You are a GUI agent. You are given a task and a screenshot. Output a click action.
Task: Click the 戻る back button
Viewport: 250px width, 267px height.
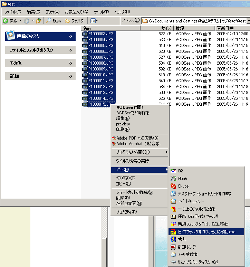10,21
